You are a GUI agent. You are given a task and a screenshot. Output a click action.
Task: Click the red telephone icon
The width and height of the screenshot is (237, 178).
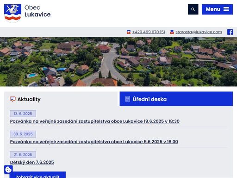(129, 32)
